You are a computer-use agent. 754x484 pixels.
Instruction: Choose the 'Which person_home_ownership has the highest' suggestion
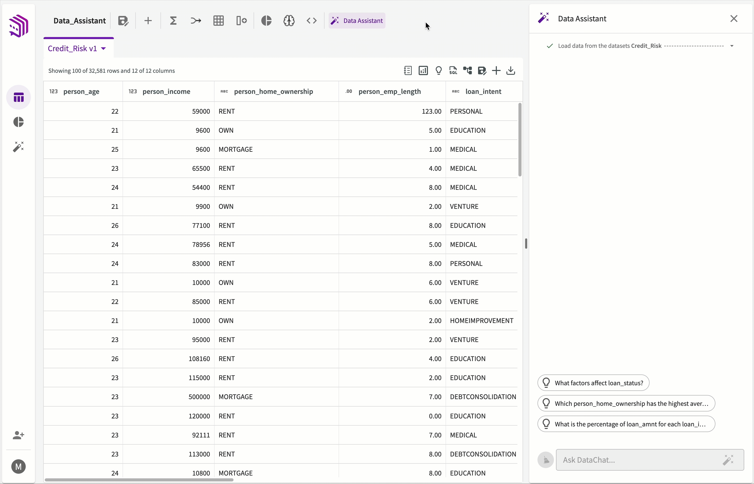pos(626,404)
